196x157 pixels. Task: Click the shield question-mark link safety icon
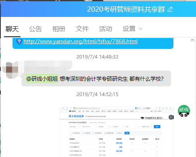[19, 42]
